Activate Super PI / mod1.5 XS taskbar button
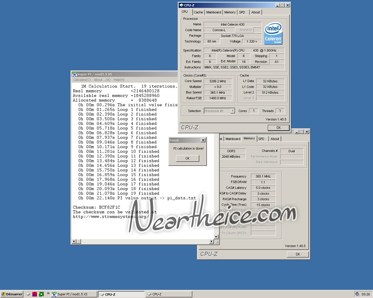The width and height of the screenshot is (373, 298). pyautogui.click(x=74, y=294)
